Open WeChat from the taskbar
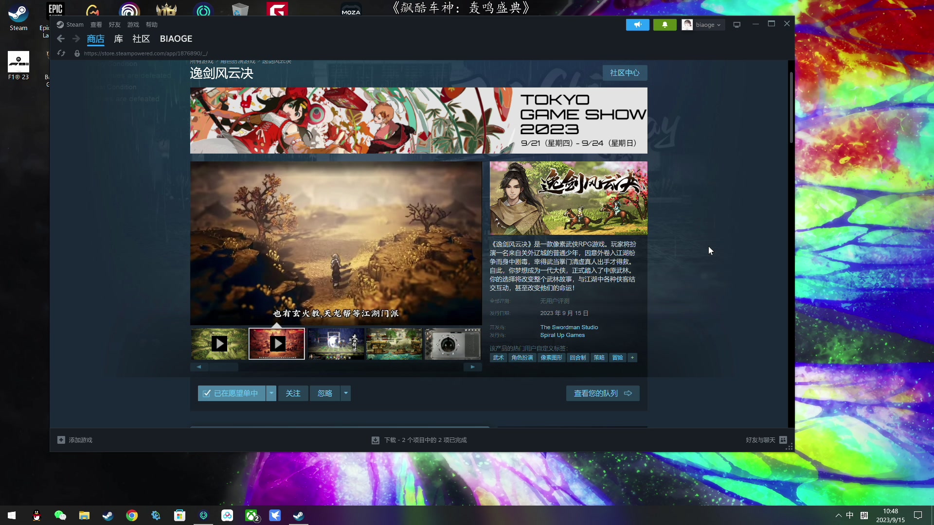 click(x=60, y=515)
